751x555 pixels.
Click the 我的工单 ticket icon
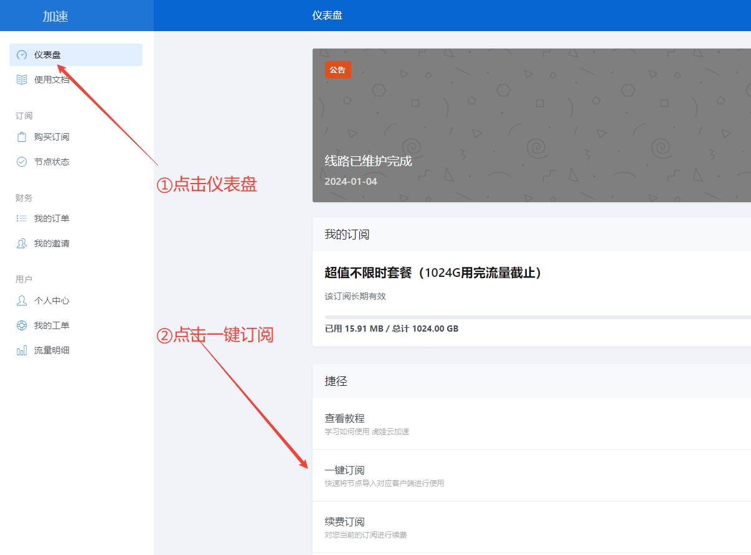[21, 325]
